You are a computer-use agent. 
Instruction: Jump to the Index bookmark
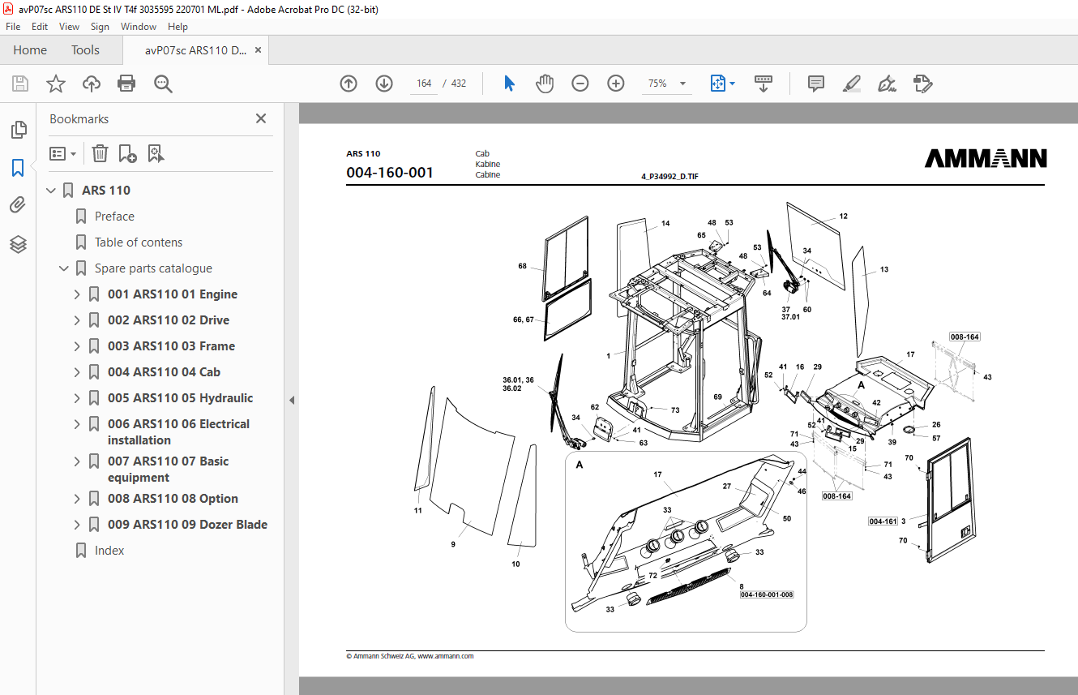point(109,551)
